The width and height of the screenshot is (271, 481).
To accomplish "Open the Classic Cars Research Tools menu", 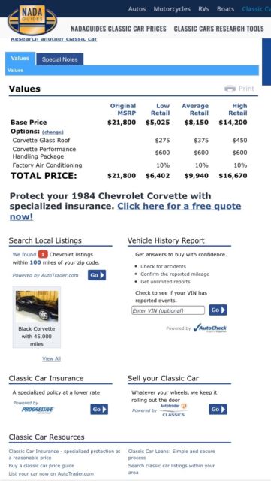I will [x=219, y=29].
